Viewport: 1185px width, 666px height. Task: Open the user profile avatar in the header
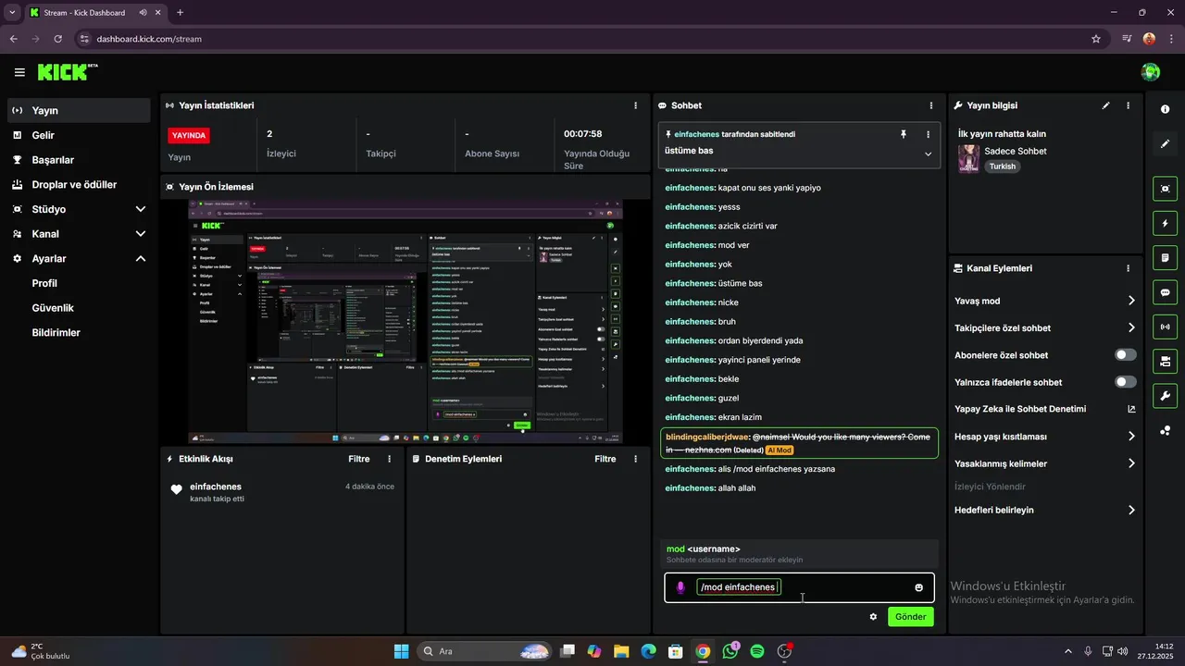(x=1151, y=72)
